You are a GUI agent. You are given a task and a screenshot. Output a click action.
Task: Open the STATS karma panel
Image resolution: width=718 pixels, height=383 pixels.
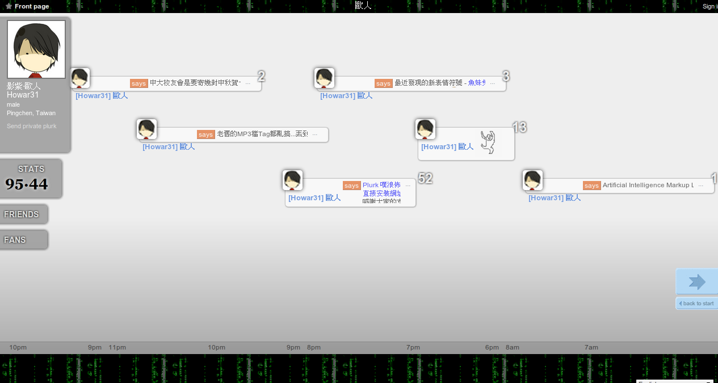31,179
